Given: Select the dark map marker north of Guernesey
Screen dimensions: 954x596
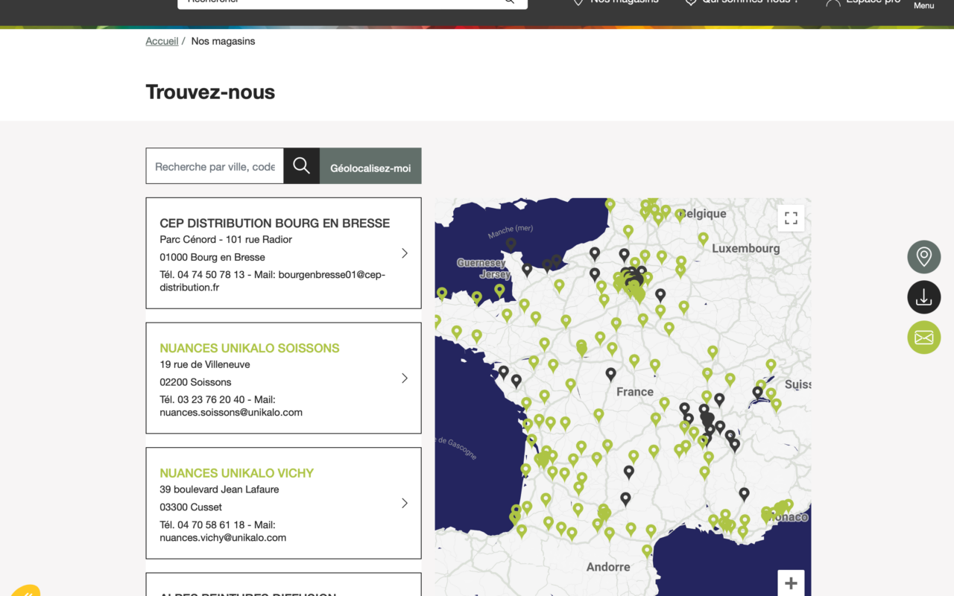Looking at the screenshot, I should tap(511, 244).
